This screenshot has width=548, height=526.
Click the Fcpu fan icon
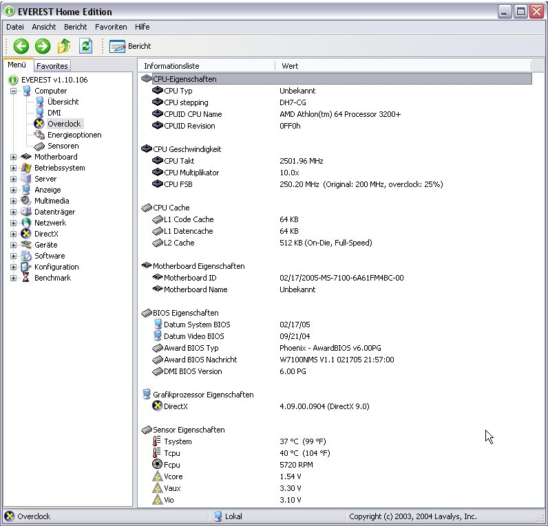tap(157, 465)
